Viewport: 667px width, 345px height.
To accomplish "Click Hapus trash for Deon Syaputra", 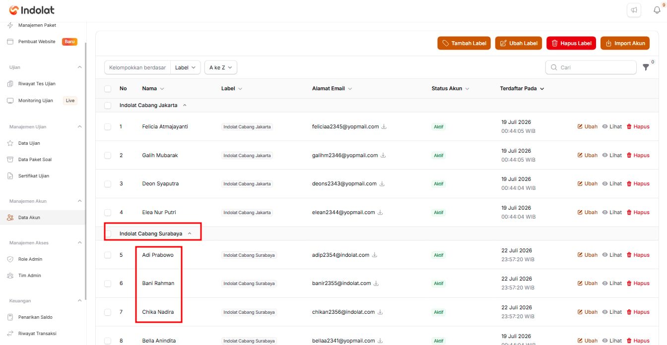I will point(638,183).
